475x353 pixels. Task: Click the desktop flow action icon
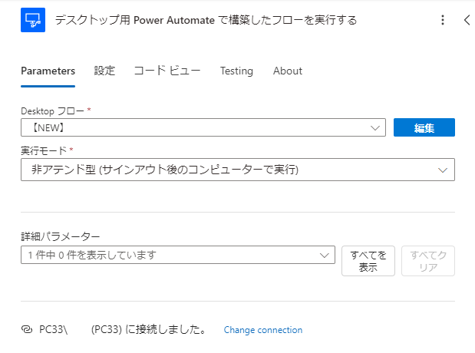coord(33,20)
